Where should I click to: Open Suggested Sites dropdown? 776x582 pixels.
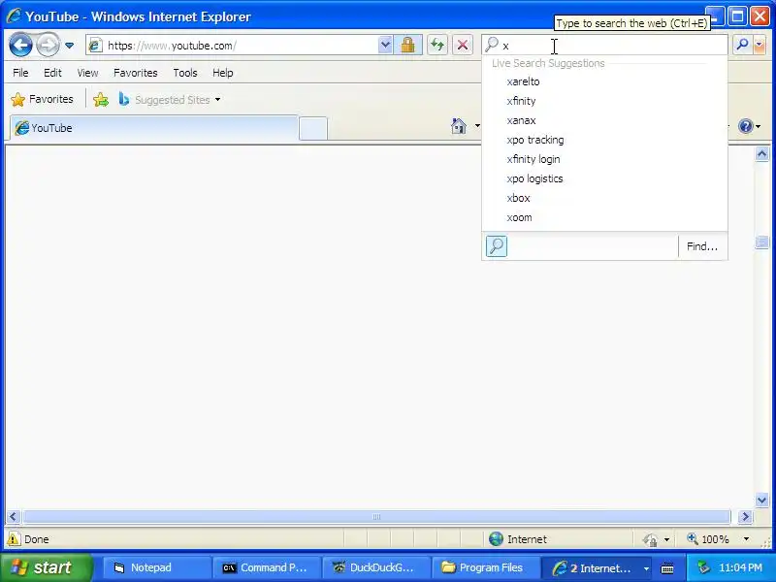click(x=170, y=100)
